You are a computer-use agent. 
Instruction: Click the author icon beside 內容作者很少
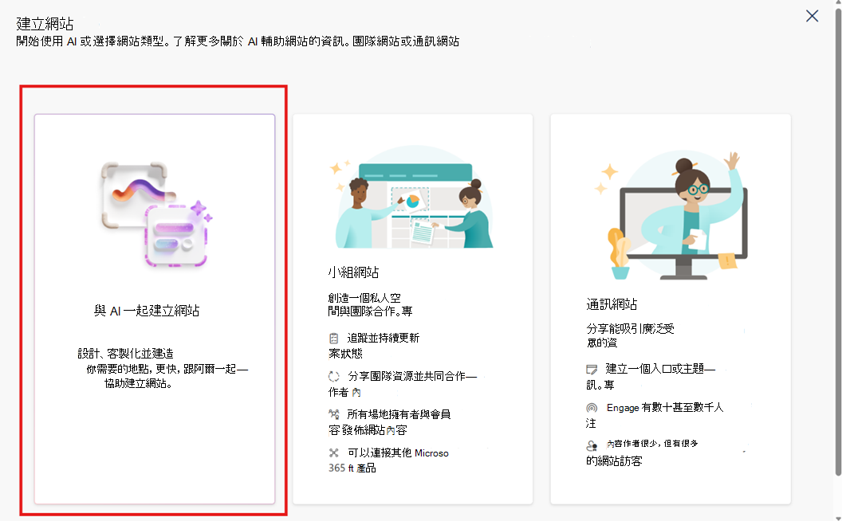[592, 445]
